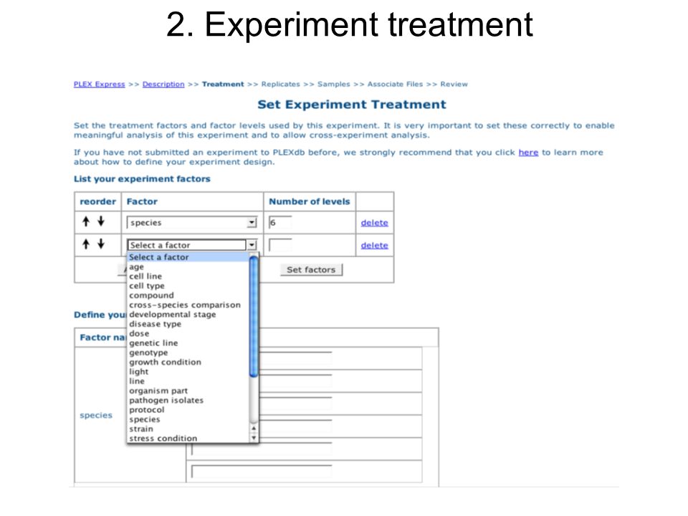Click 'reorder' column header
The image size is (688, 516).
pyautogui.click(x=98, y=202)
